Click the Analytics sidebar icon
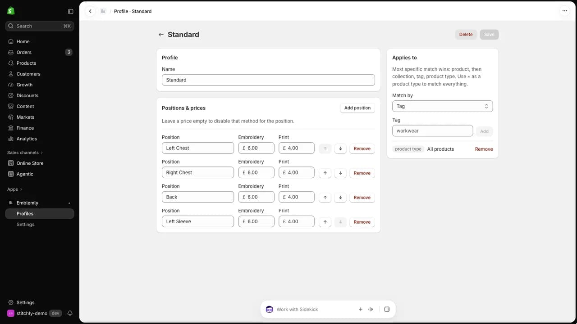The width and height of the screenshot is (577, 324). (11, 139)
